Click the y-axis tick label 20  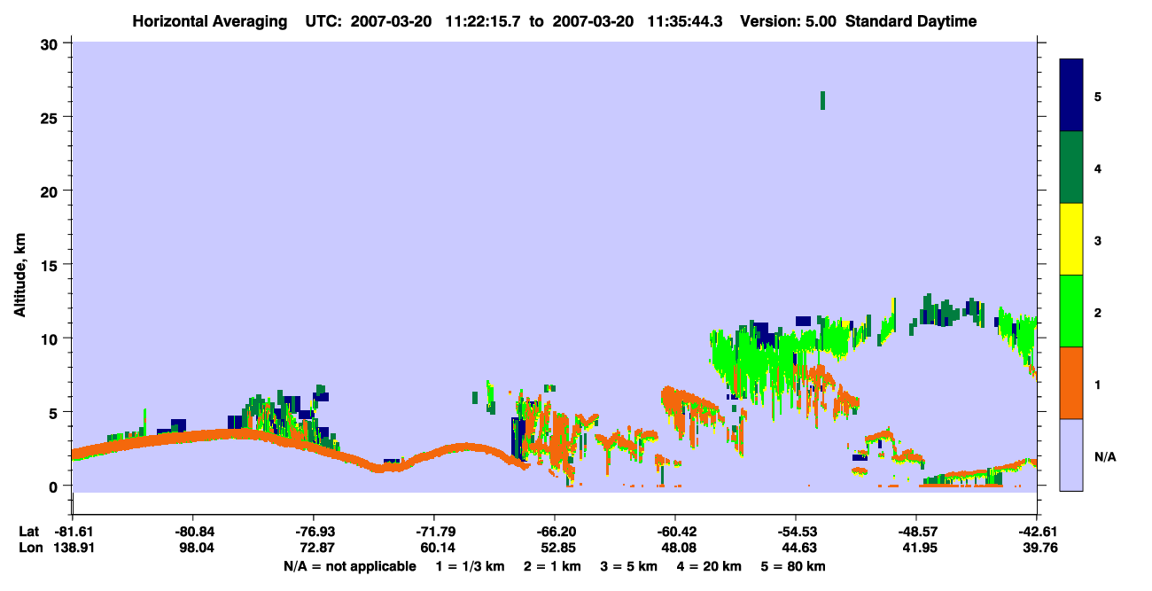click(51, 191)
